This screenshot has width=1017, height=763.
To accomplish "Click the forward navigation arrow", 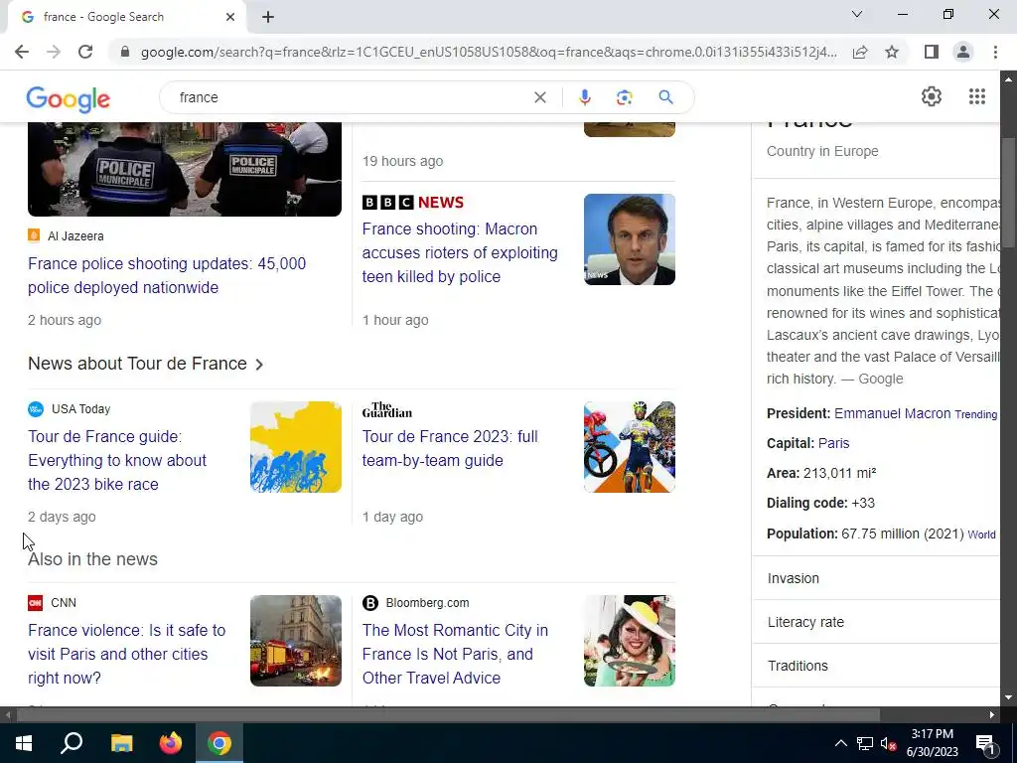I will 54,52.
